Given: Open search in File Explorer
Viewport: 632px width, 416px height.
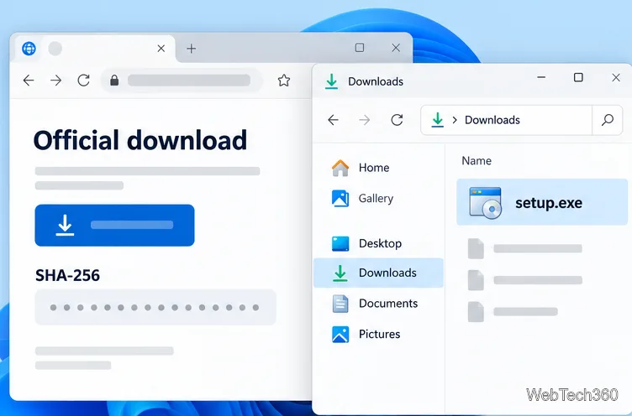Looking at the screenshot, I should coord(608,120).
